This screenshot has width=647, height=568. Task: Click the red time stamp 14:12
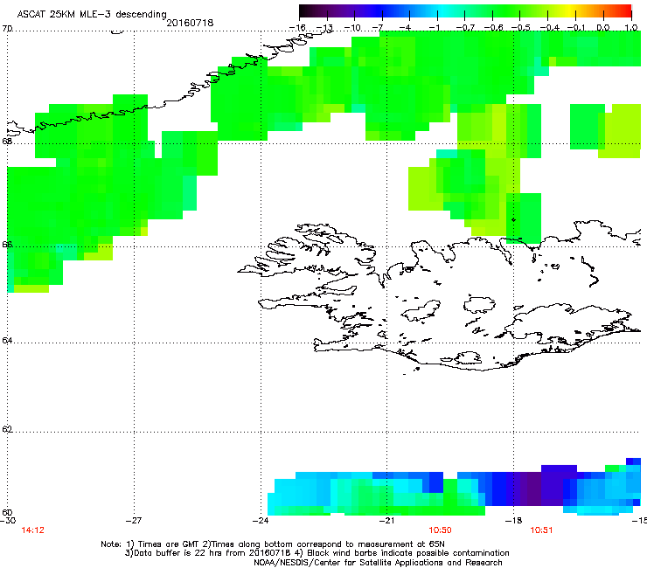[x=32, y=530]
